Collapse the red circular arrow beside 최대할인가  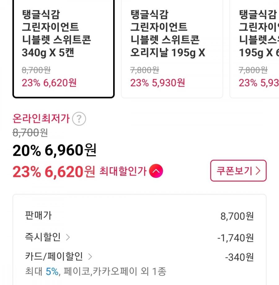[156, 171]
